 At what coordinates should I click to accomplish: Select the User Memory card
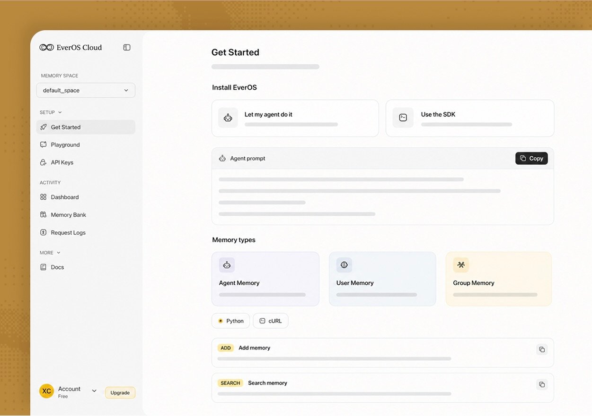382,279
